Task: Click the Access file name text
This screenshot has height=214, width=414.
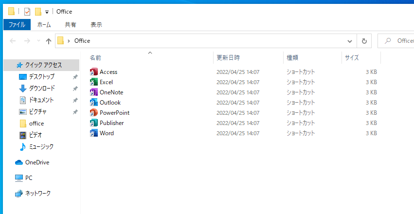Action: (x=108, y=72)
